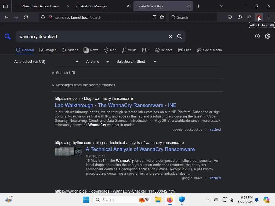Screen dimensions: 275x206
Task: Select the News search category
Action: pyautogui.click(x=91, y=50)
